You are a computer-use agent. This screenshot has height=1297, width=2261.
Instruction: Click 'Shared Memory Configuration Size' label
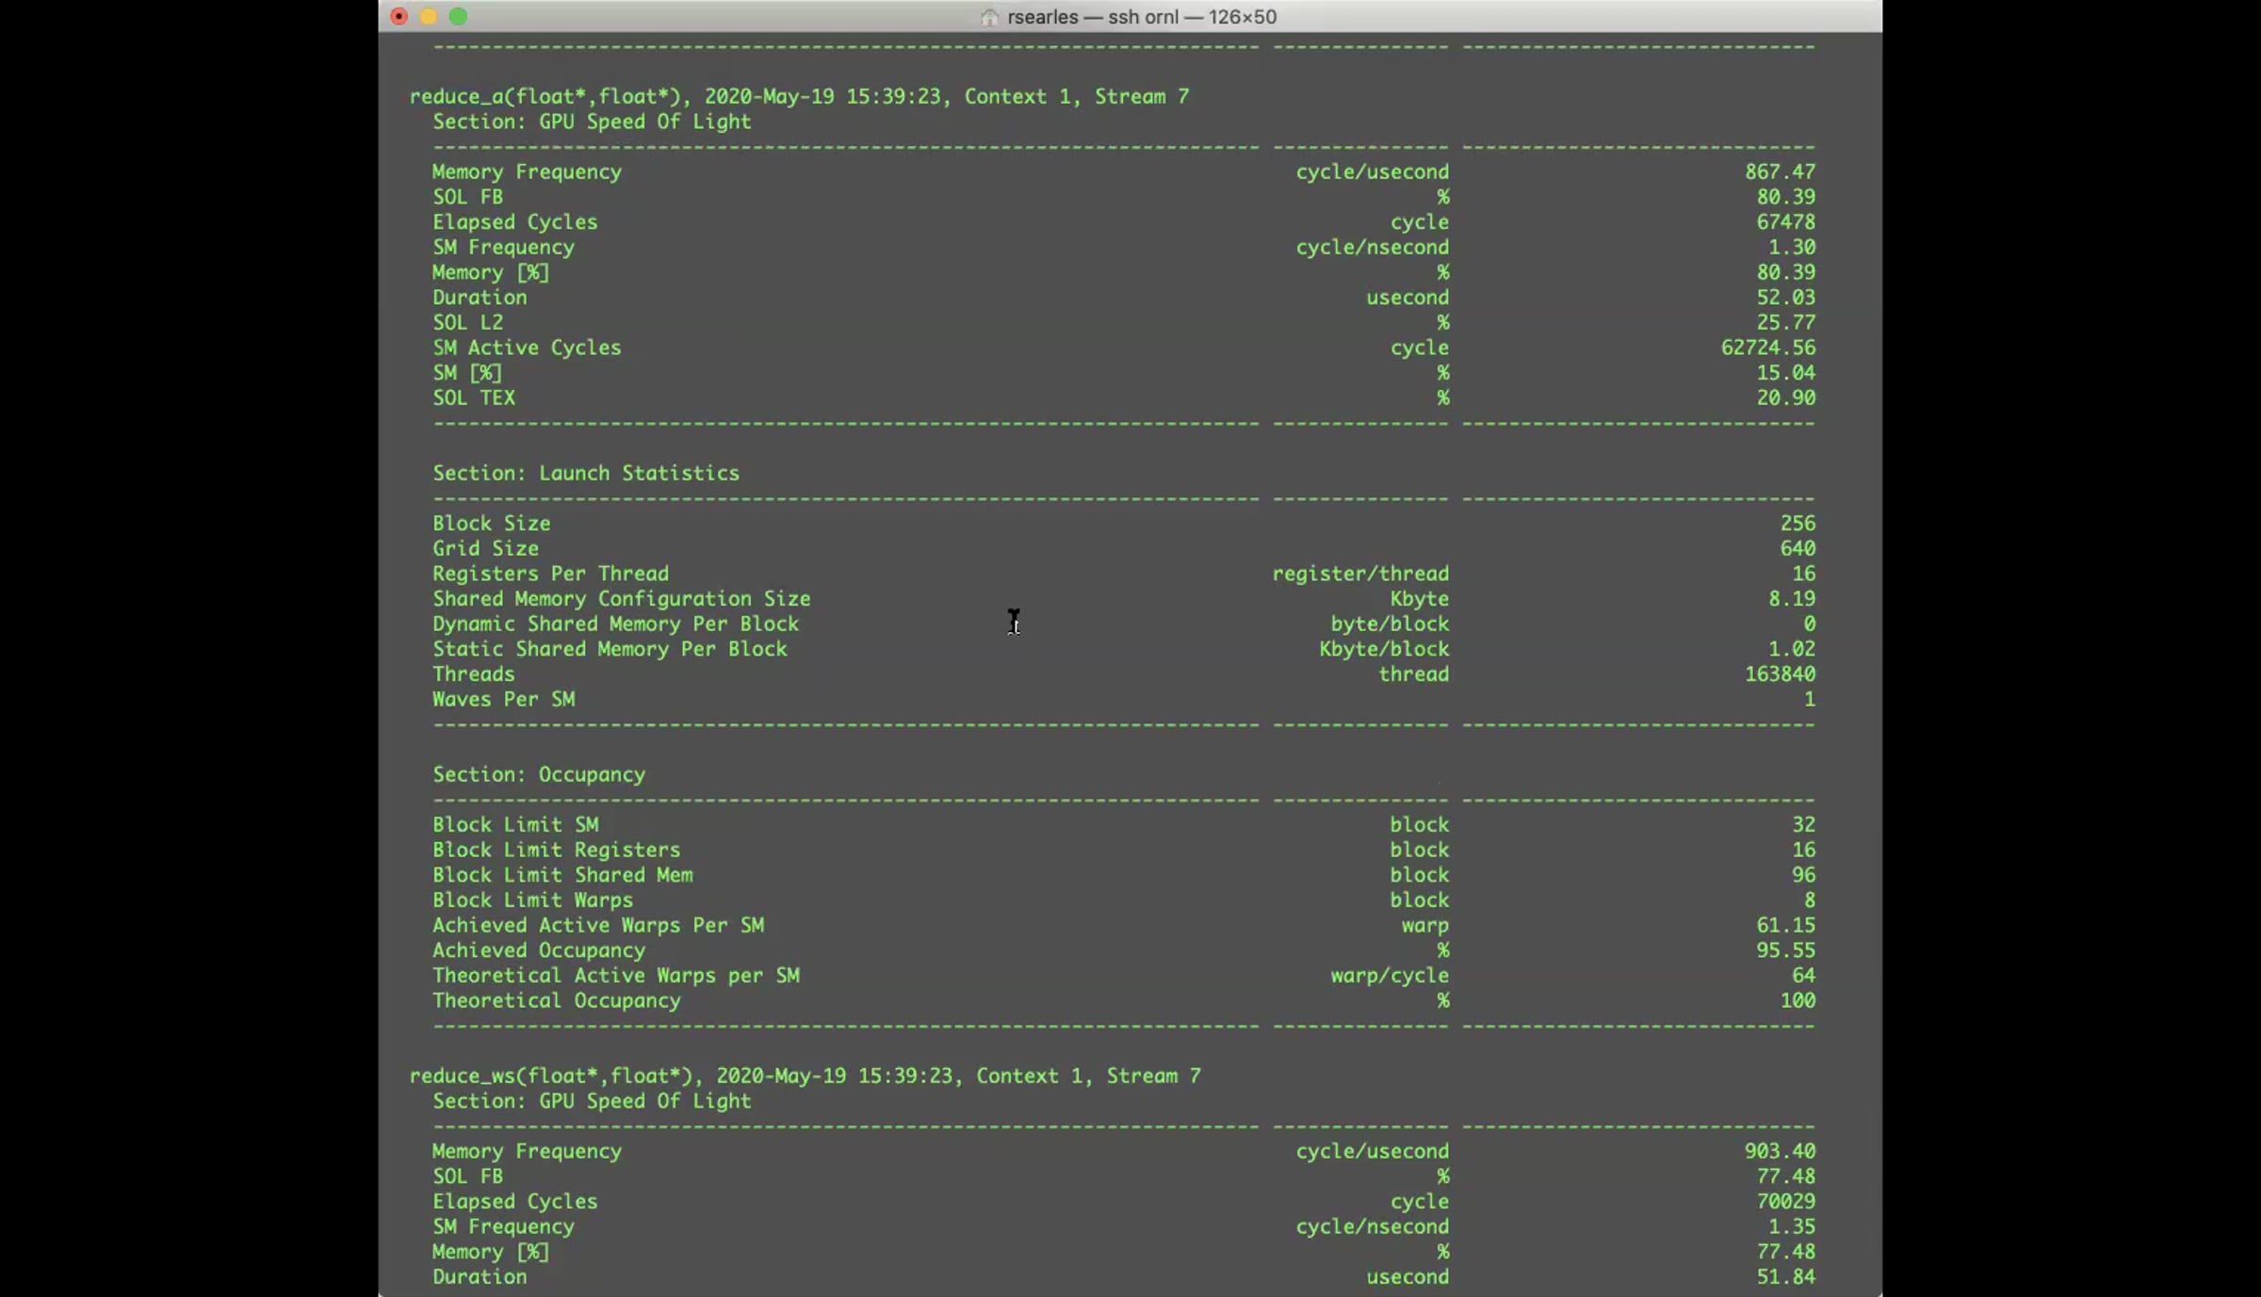pos(622,599)
